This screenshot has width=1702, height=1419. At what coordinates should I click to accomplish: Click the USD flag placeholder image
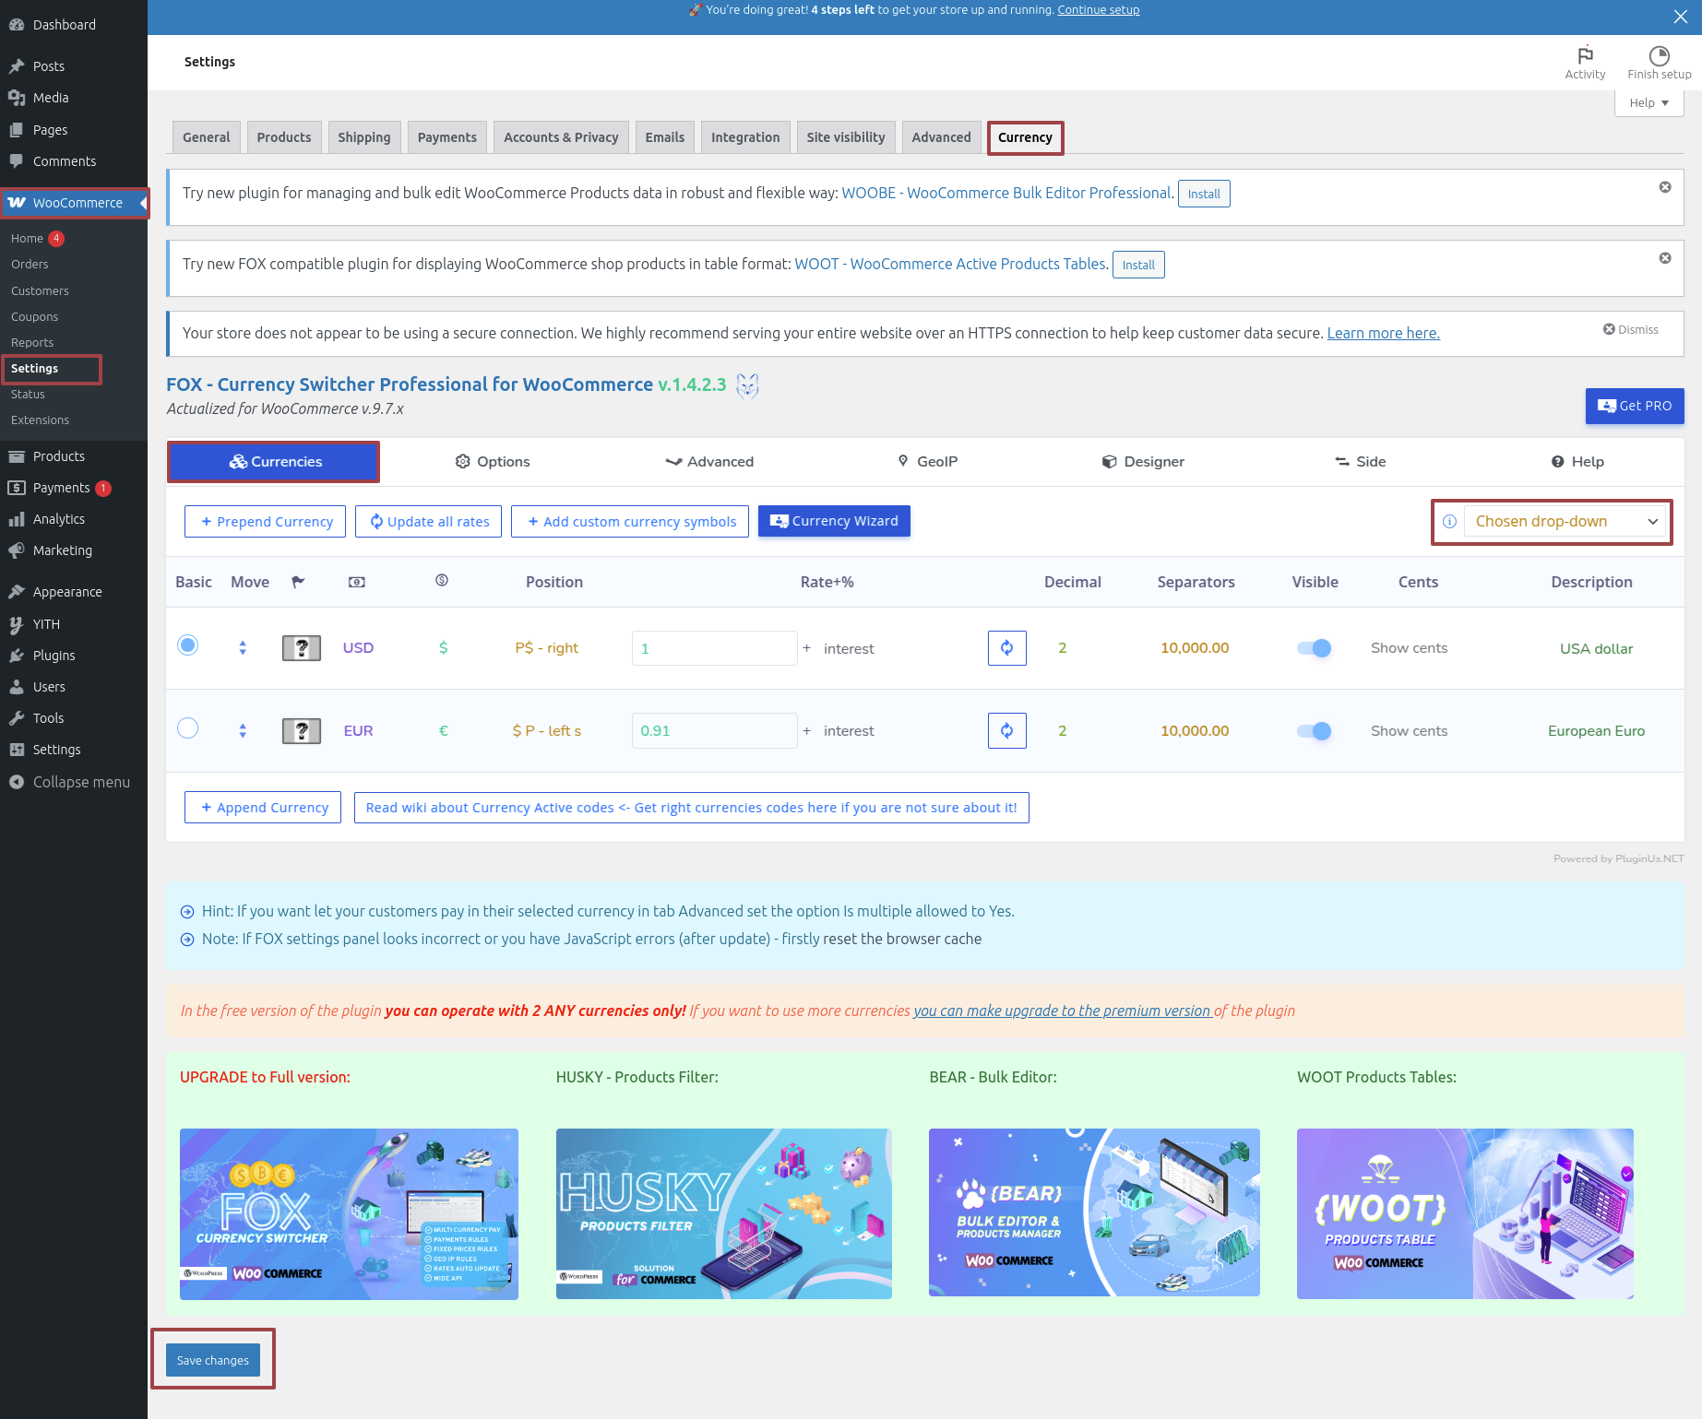[x=302, y=648]
